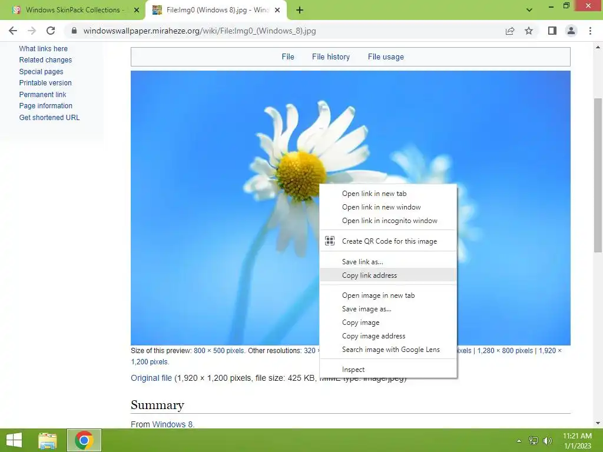Open the network tray icon
The image size is (603, 452).
pyautogui.click(x=534, y=441)
